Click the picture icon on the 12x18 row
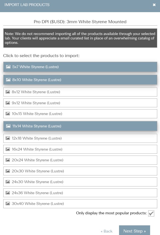 click(8, 138)
